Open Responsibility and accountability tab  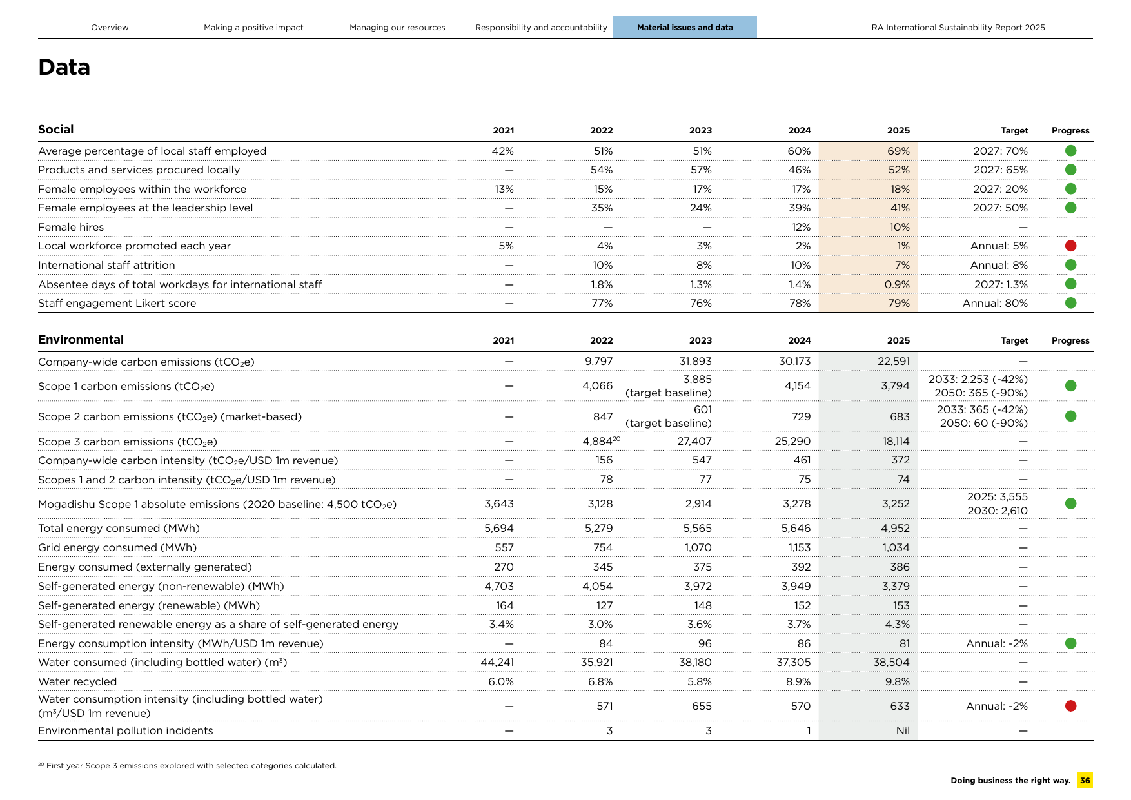point(541,28)
